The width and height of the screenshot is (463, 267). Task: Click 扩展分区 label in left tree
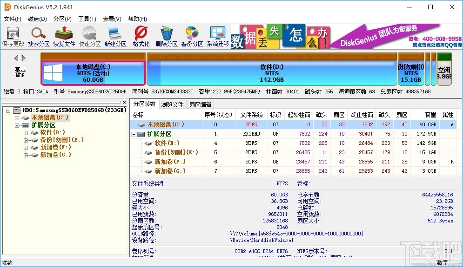pyautogui.click(x=43, y=125)
